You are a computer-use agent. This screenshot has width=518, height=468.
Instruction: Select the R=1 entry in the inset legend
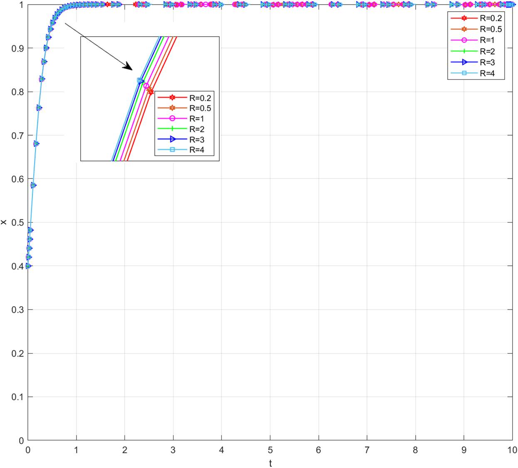(x=196, y=119)
